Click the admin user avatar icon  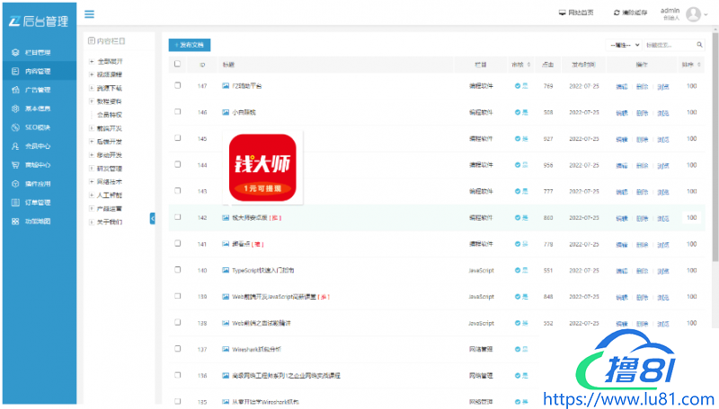coord(693,13)
